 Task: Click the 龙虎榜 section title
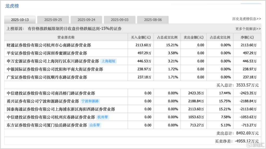(12, 6)
